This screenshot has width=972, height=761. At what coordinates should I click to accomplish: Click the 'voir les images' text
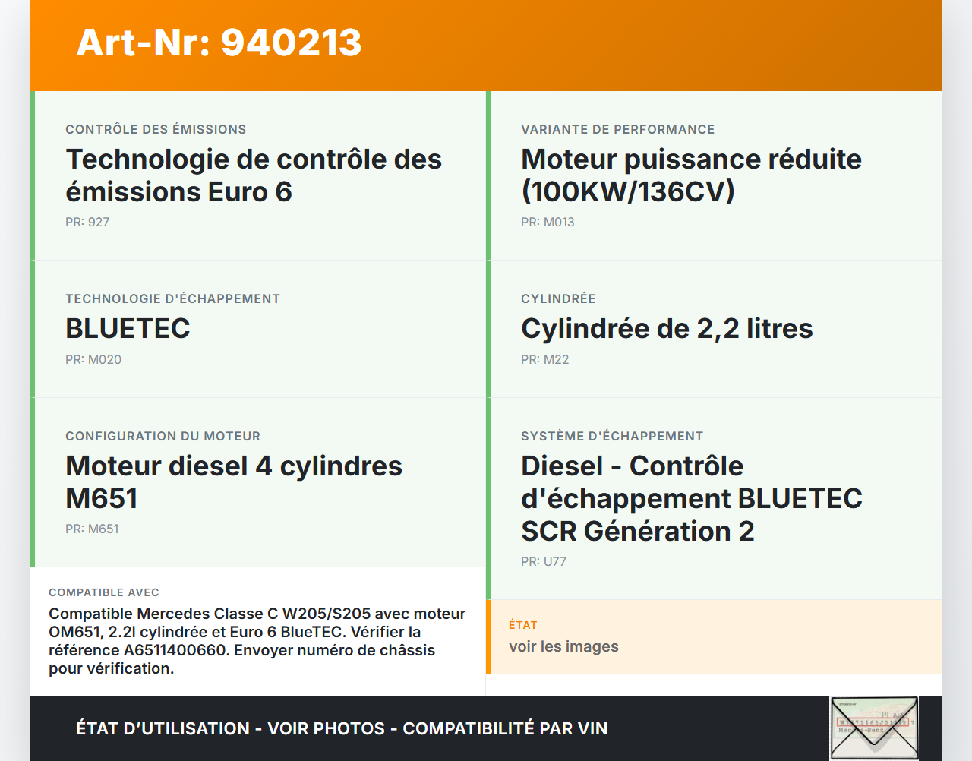click(x=563, y=646)
